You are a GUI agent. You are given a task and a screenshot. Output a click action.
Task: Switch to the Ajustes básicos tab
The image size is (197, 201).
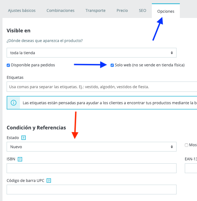(x=22, y=11)
